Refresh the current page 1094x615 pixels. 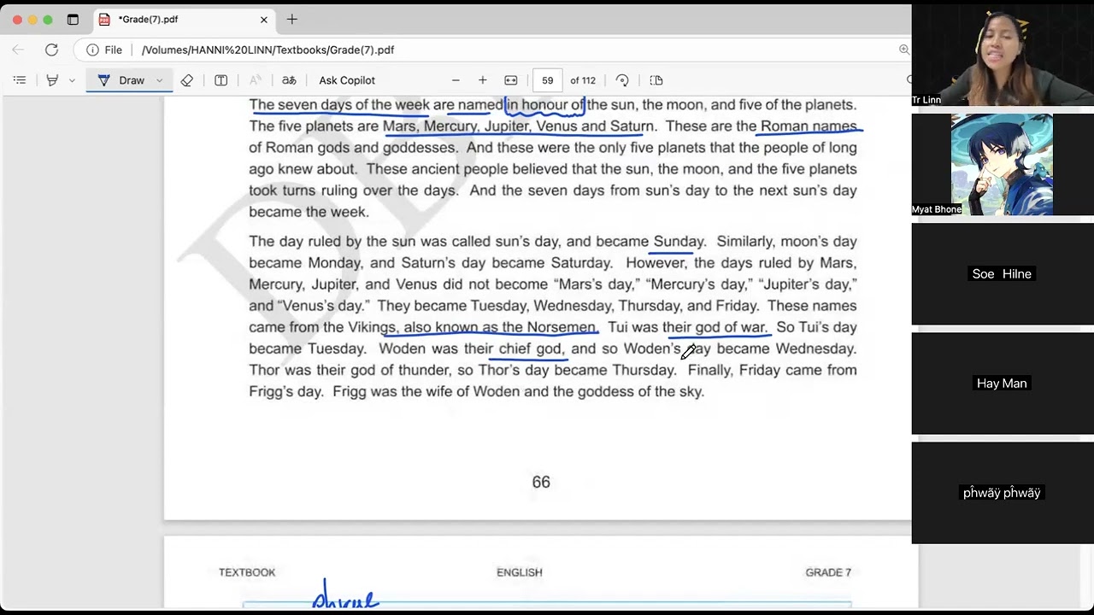51,50
